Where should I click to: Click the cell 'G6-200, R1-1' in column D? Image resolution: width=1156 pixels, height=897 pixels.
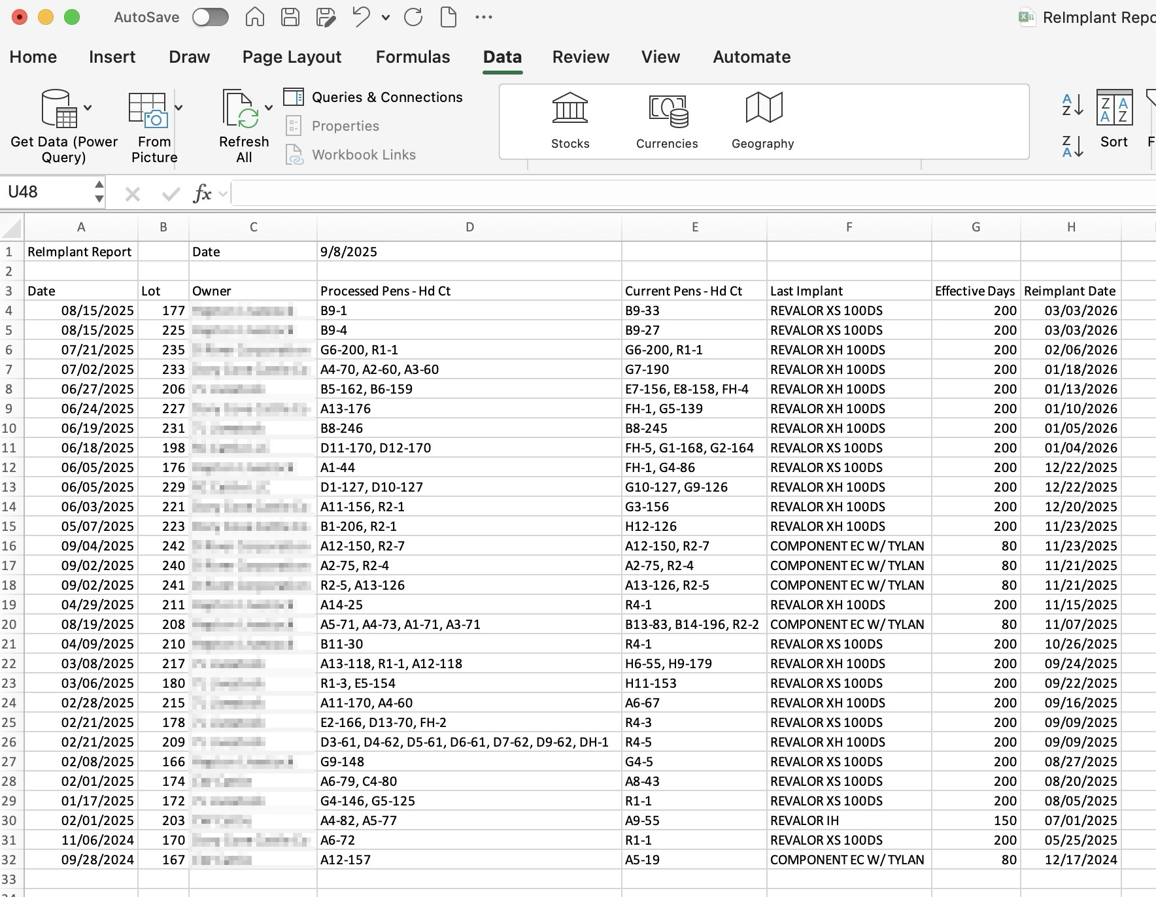tap(469, 350)
